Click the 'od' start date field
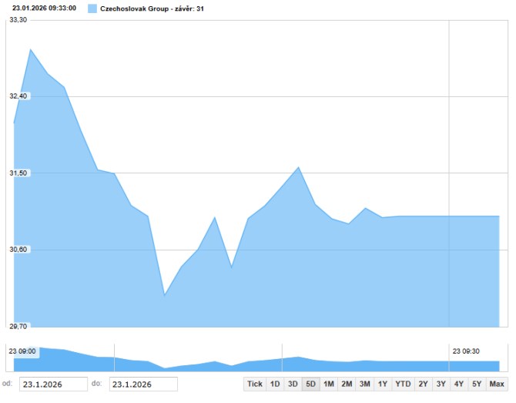This screenshot has width=516, height=403. click(x=53, y=385)
